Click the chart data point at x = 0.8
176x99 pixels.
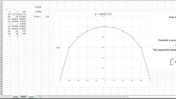[x=141, y=48]
